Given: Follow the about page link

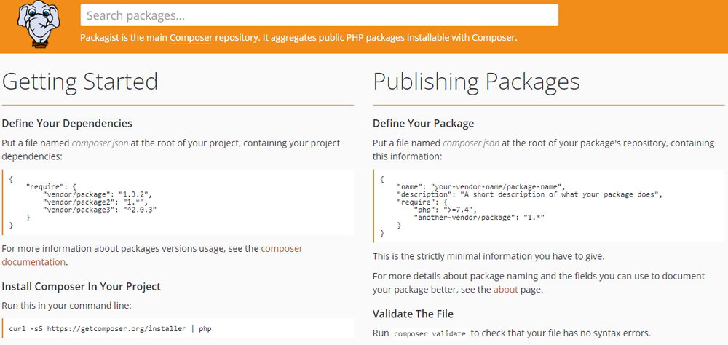Looking at the screenshot, I should pos(505,290).
